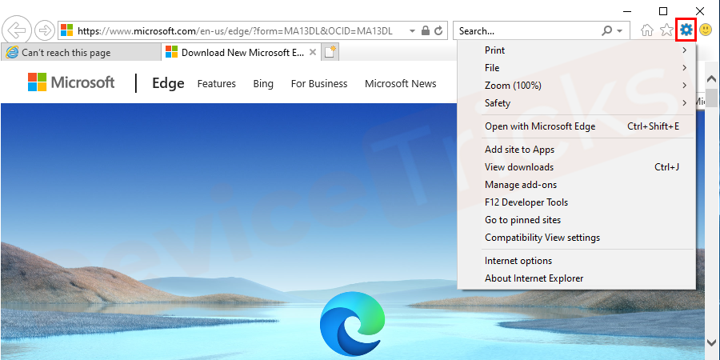Open the address bar autocomplete dropdown

[412, 30]
